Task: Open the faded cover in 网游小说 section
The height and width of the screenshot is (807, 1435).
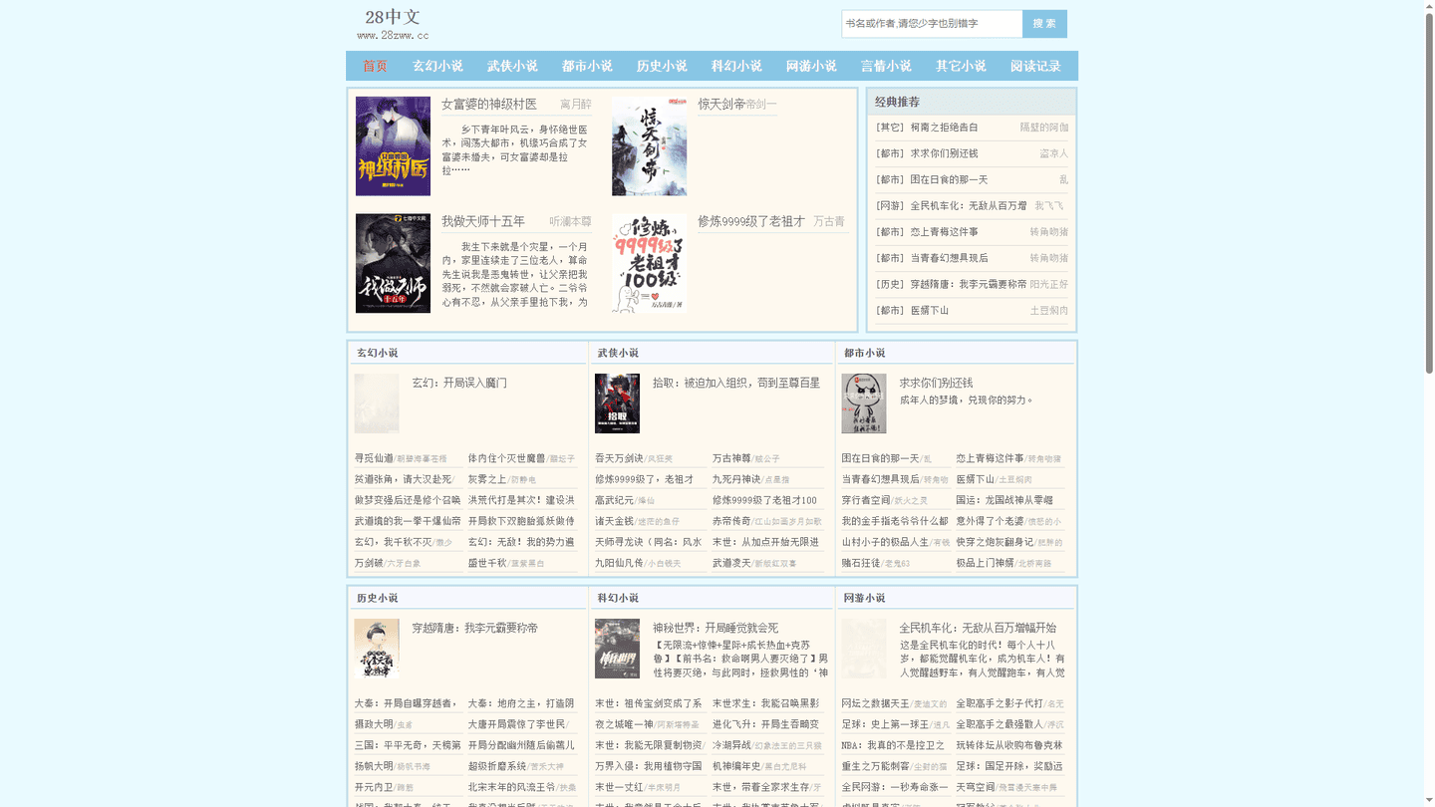Action: [x=863, y=649]
